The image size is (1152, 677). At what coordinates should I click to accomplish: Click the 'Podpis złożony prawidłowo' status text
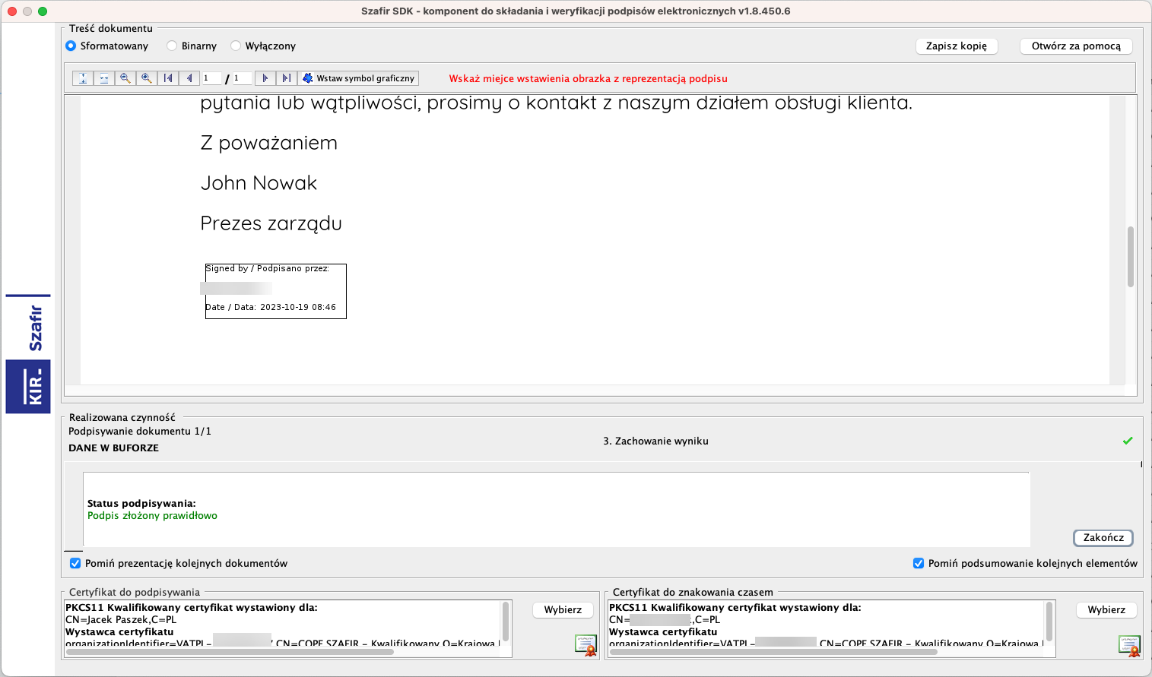click(x=152, y=516)
